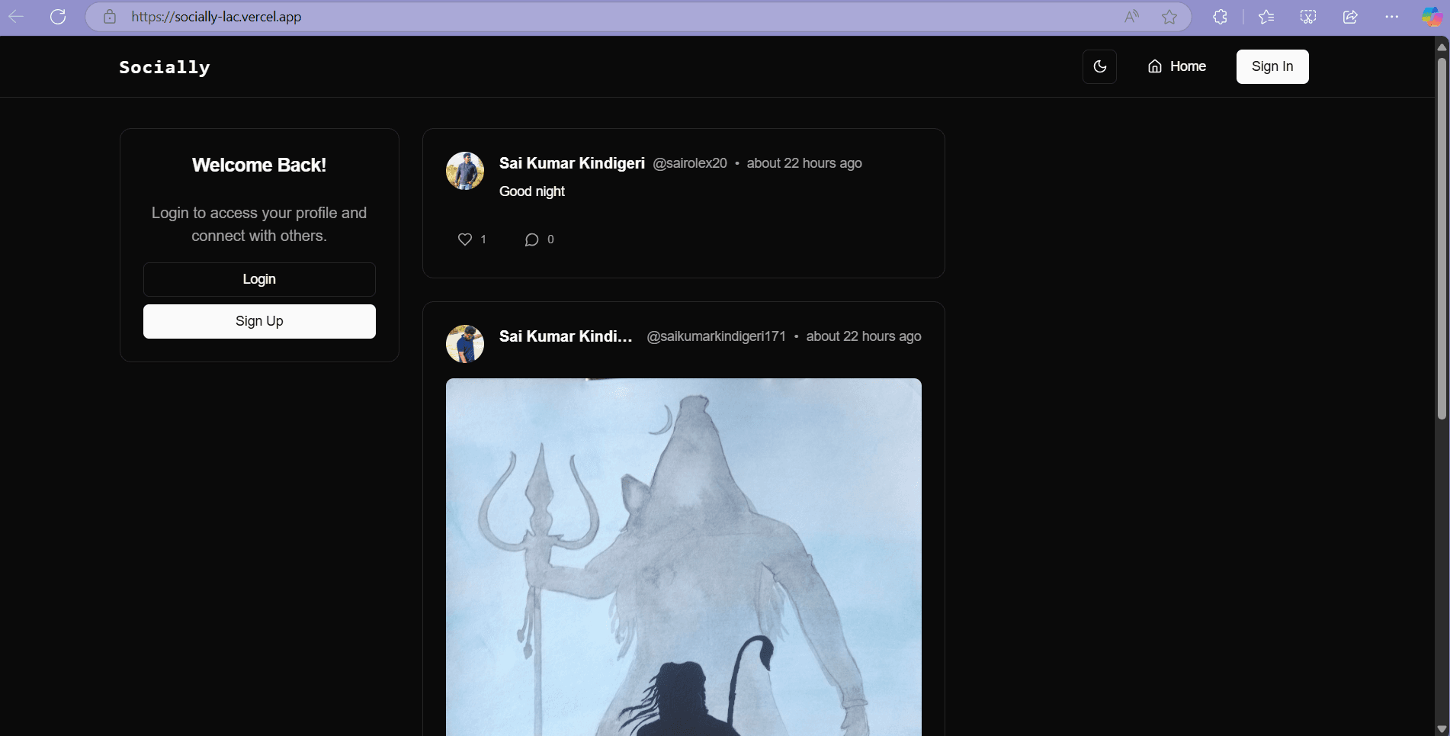Image resolution: width=1450 pixels, height=736 pixels.
Task: Open the favorites list icon
Action: point(1266,17)
